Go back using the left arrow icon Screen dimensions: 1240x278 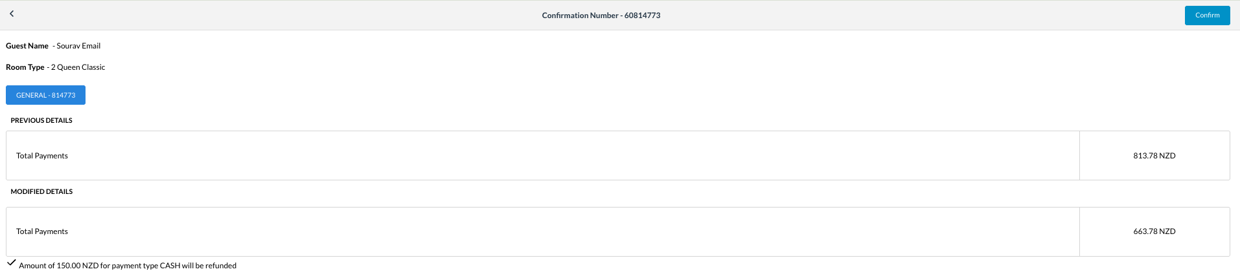pyautogui.click(x=12, y=14)
